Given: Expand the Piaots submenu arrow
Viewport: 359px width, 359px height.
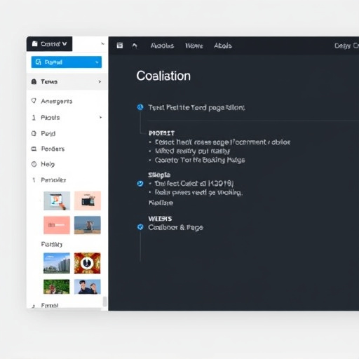Looking at the screenshot, I should tap(100, 117).
